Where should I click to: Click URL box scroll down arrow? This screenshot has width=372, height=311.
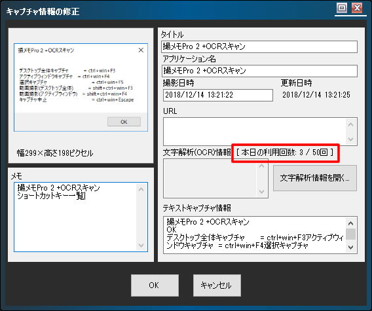click(351, 139)
